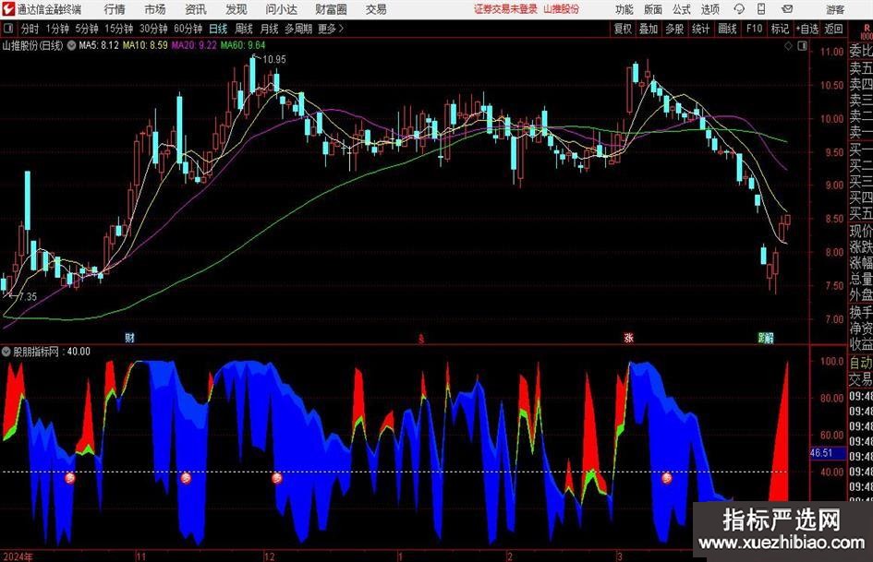Switch to 5分钟 period
This screenshot has width=873, height=562.
tap(87, 29)
